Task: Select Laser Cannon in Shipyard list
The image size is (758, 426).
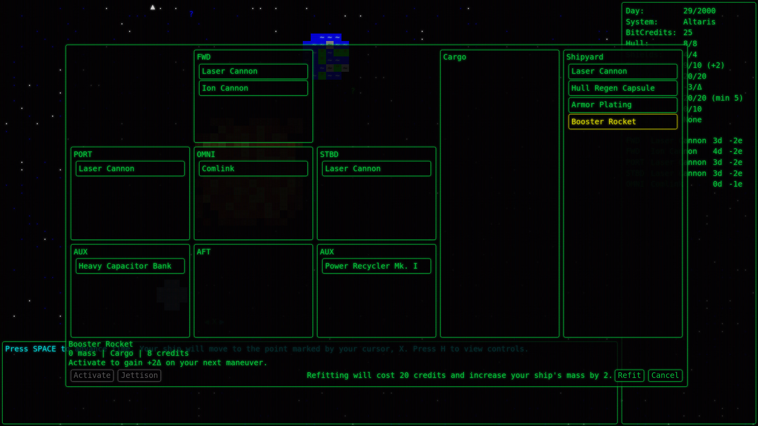Action: (623, 71)
